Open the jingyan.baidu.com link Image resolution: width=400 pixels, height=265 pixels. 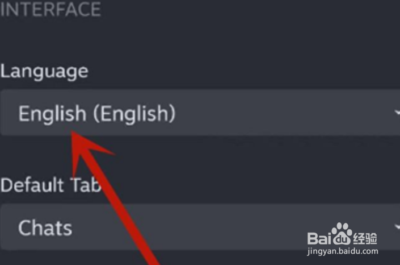click(343, 251)
